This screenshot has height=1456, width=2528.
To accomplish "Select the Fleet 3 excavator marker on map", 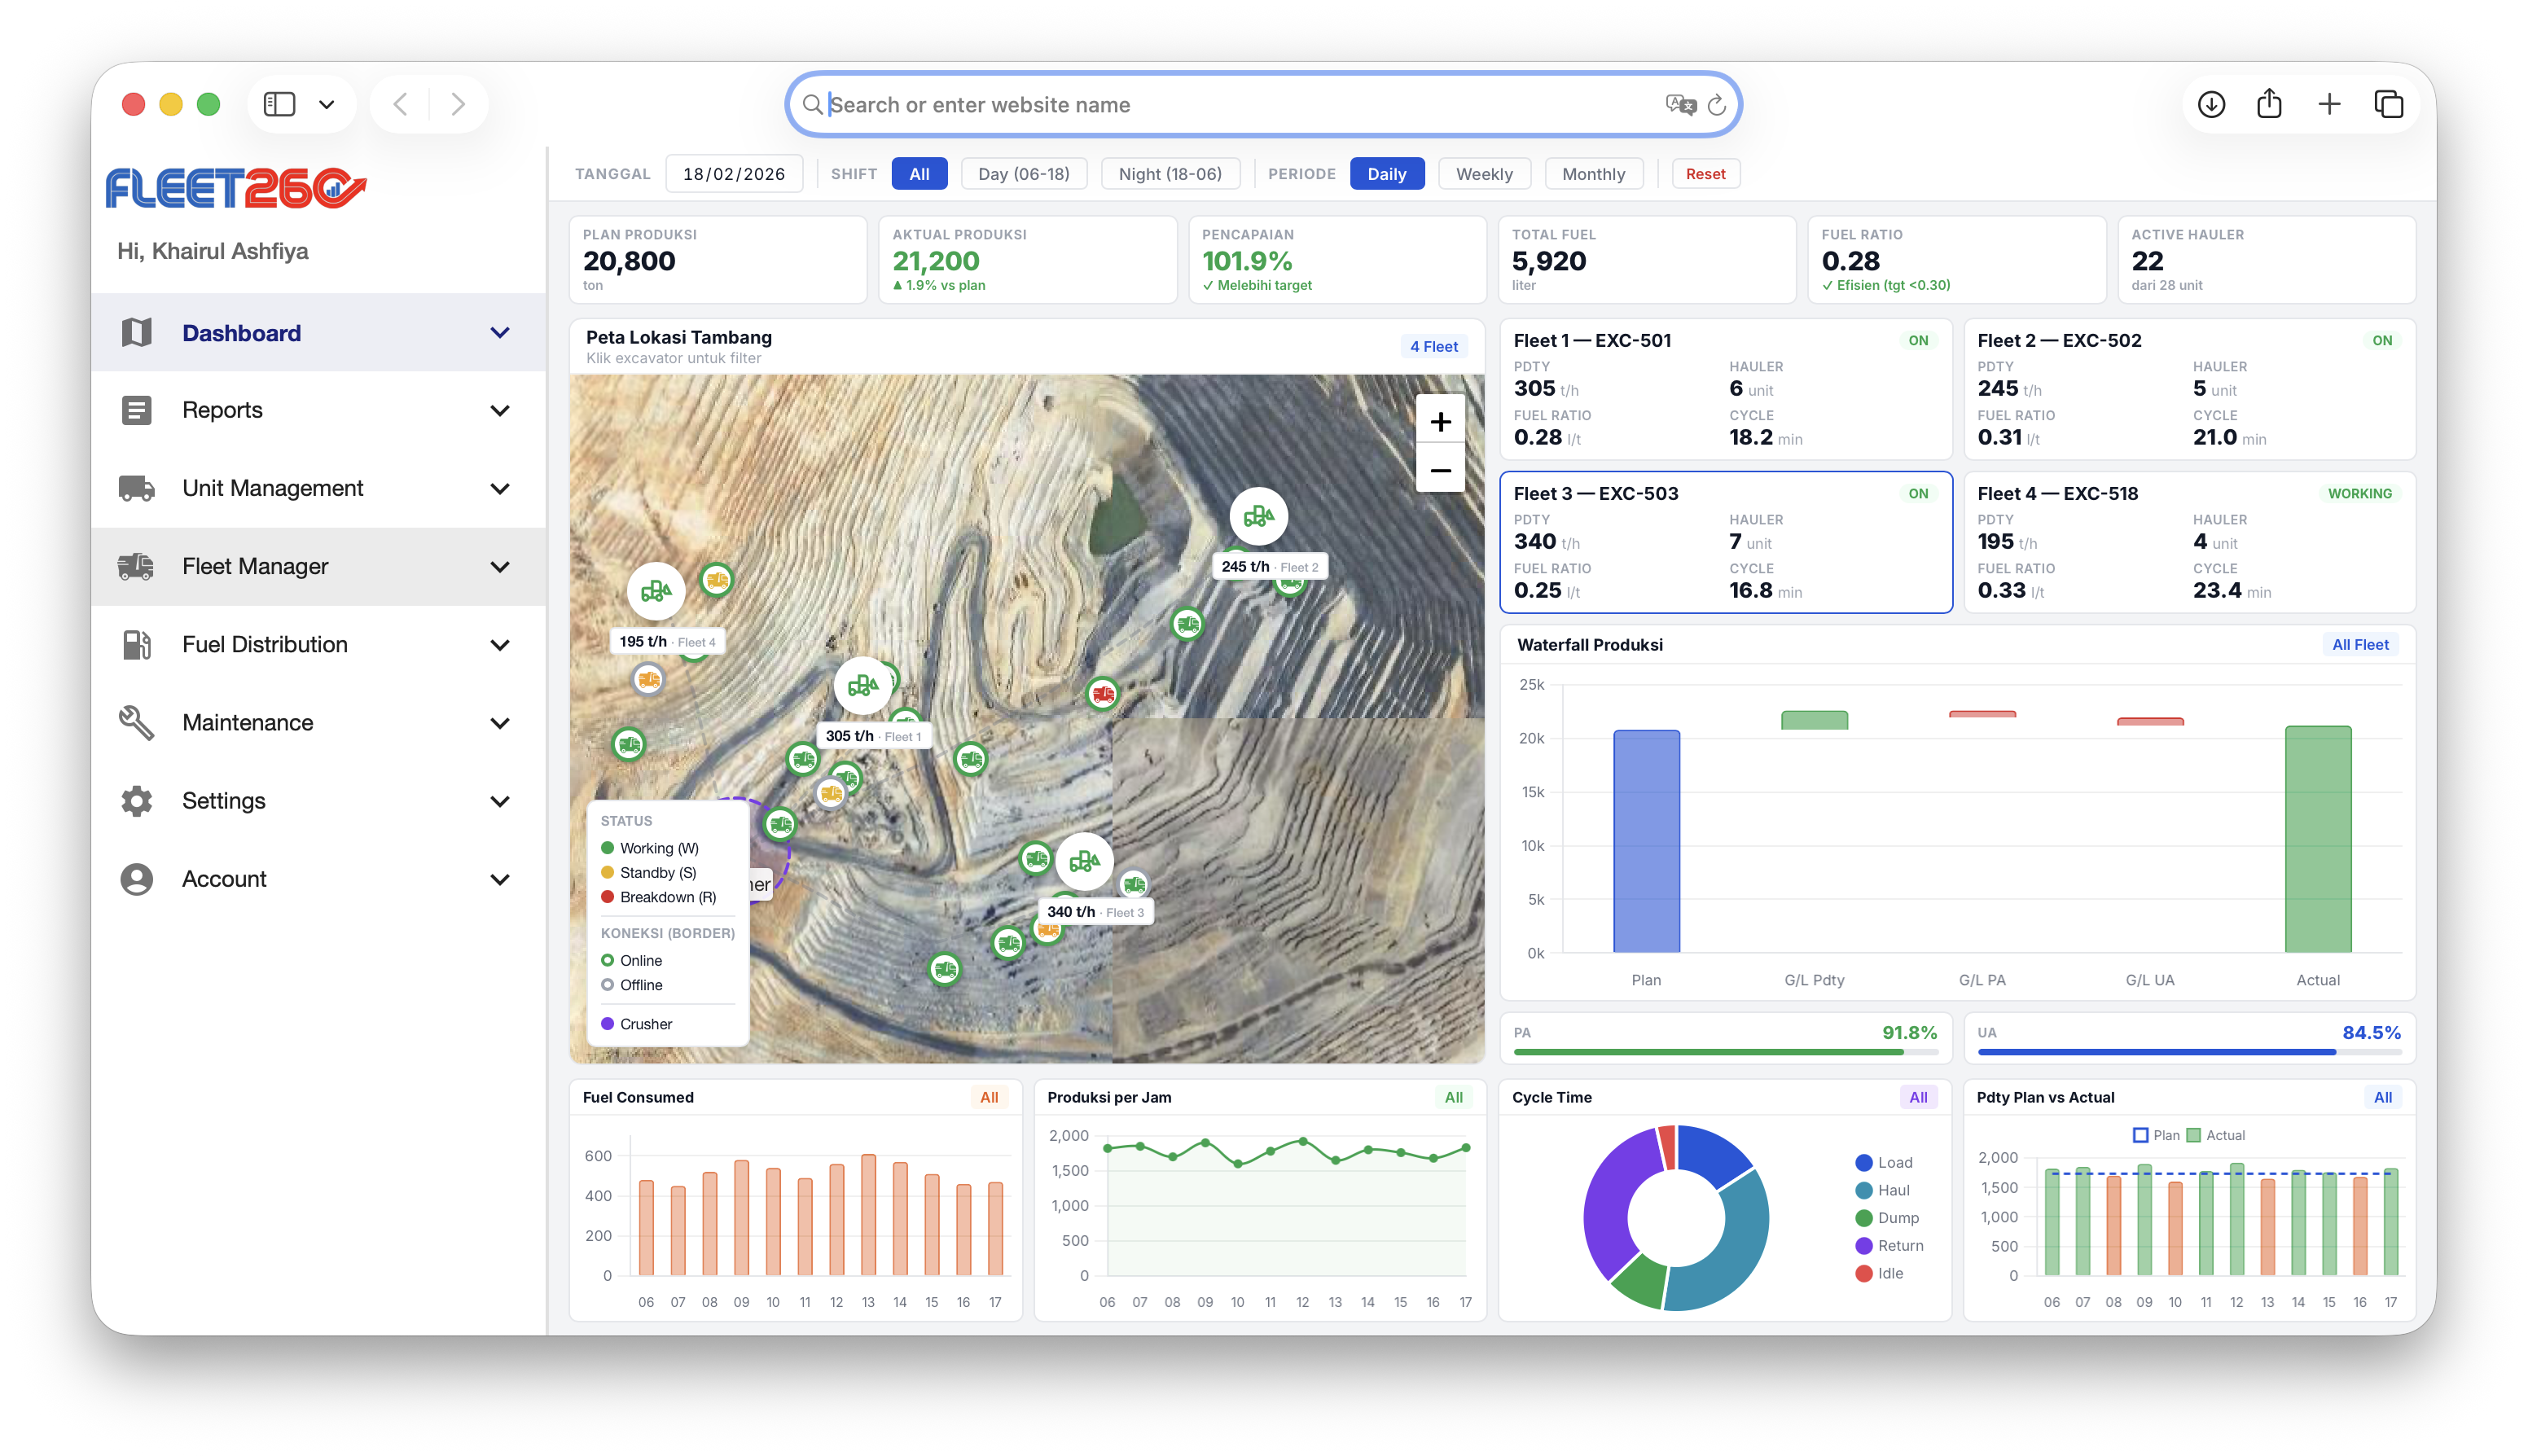I will pos(1084,861).
